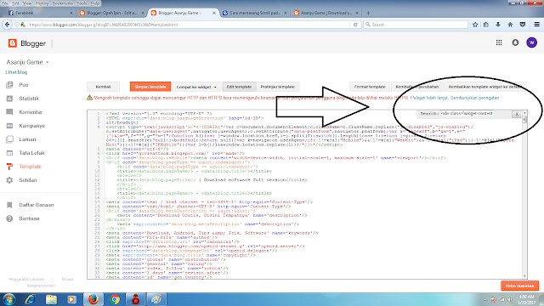Open the History menu

click(x=42, y=3)
